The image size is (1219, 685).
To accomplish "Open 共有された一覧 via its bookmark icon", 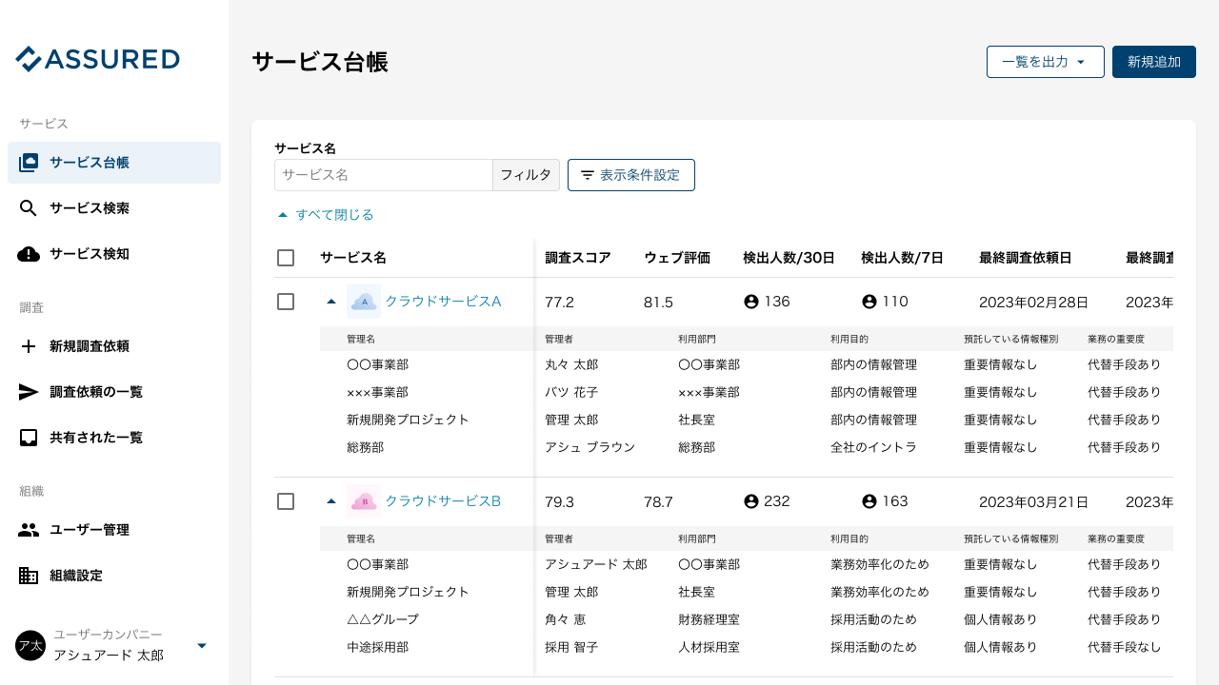I will coord(29,437).
